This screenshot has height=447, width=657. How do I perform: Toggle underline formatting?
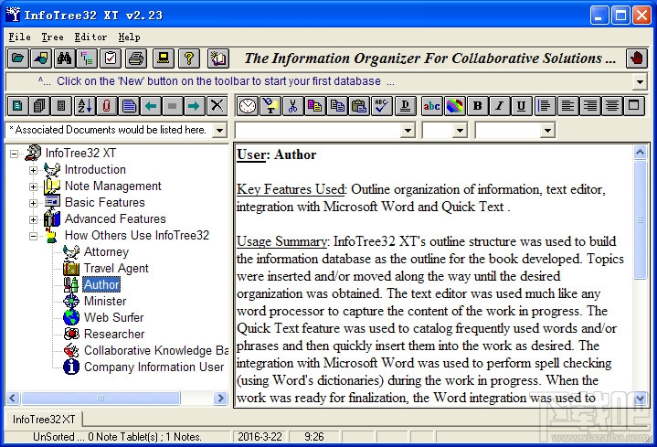coord(521,106)
